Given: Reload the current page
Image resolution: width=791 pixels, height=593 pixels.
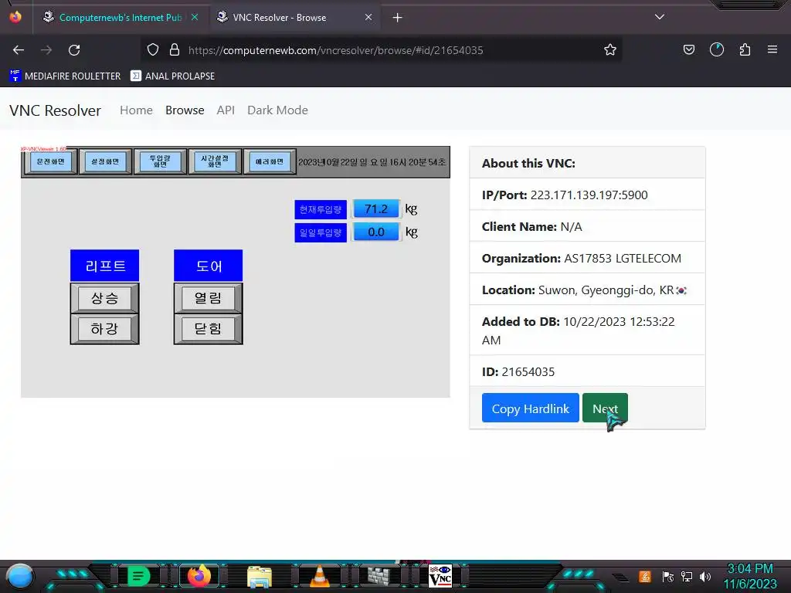Looking at the screenshot, I should (x=74, y=50).
